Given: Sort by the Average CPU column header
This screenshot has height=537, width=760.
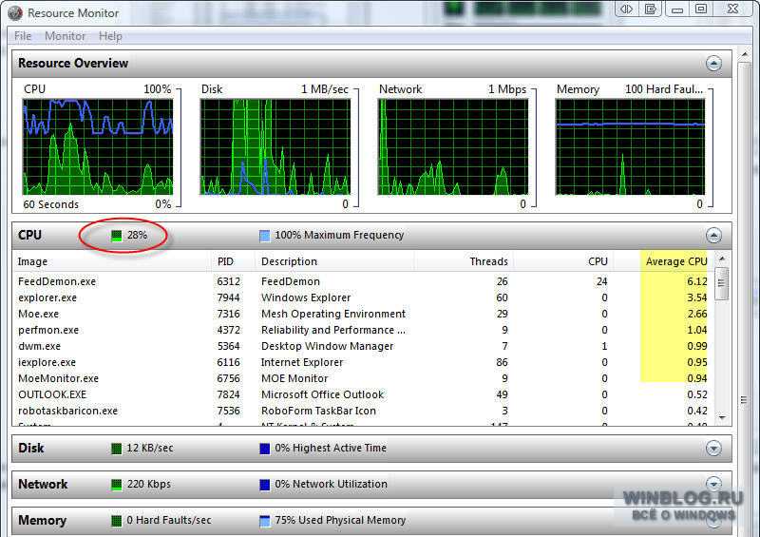Looking at the screenshot, I should [675, 261].
